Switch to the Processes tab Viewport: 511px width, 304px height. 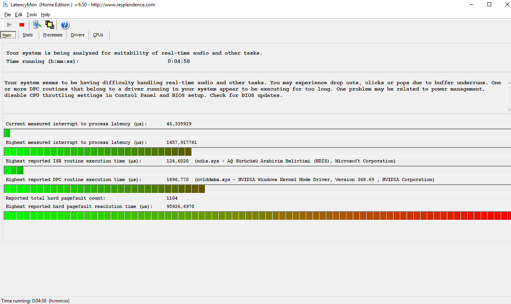tap(53, 35)
